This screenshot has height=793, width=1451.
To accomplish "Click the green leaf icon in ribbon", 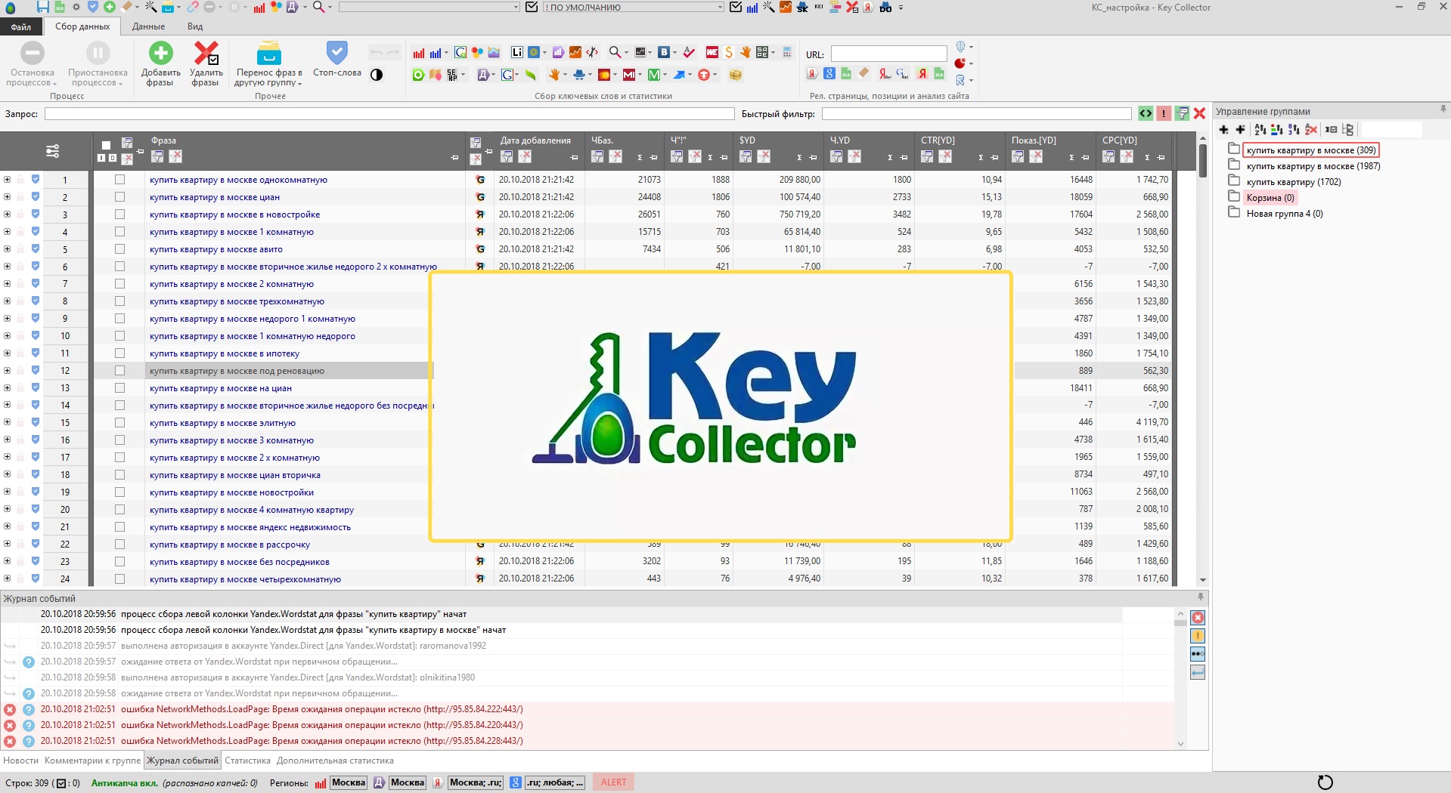I will [531, 75].
